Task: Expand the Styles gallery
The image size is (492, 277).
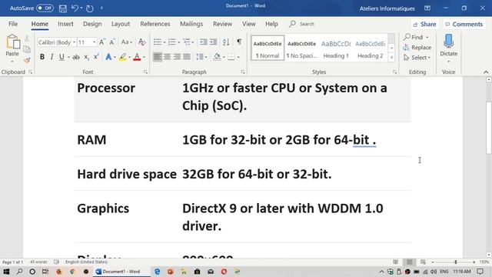Action: [391, 57]
